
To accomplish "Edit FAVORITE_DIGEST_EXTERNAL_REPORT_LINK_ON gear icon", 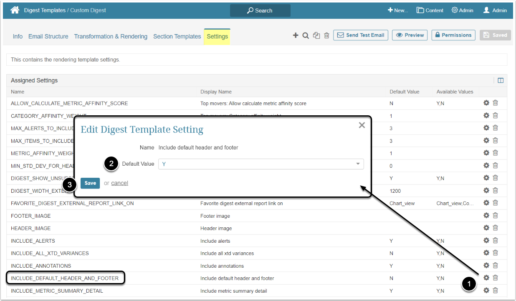I will point(486,203).
